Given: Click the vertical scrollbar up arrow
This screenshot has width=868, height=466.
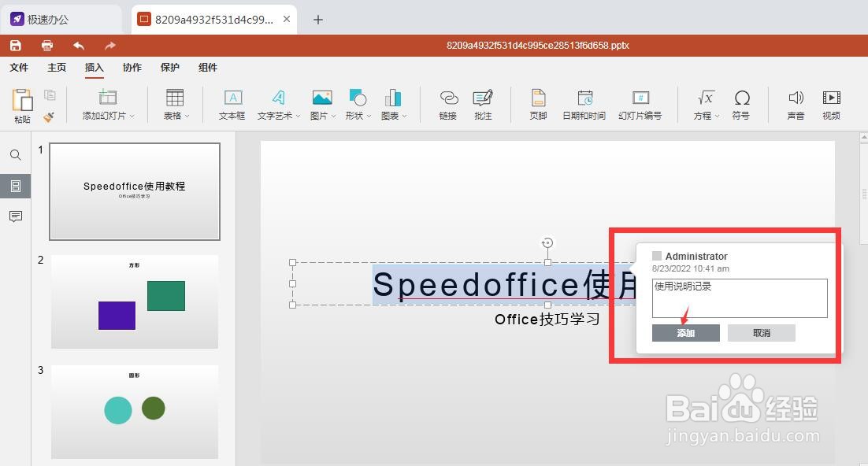Looking at the screenshot, I should (863, 136).
